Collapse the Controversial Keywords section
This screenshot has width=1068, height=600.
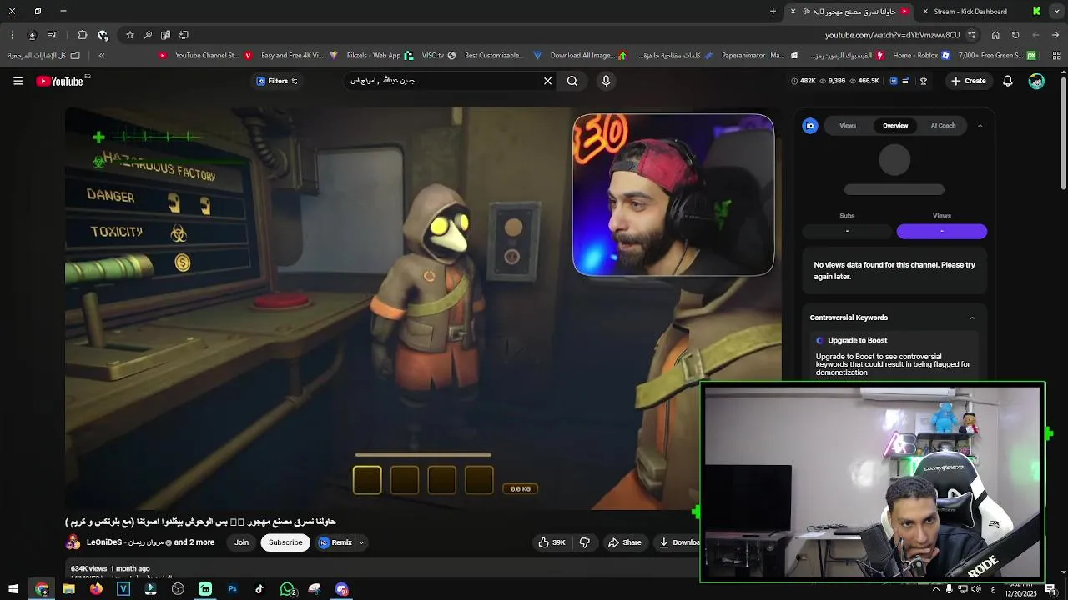tap(972, 317)
